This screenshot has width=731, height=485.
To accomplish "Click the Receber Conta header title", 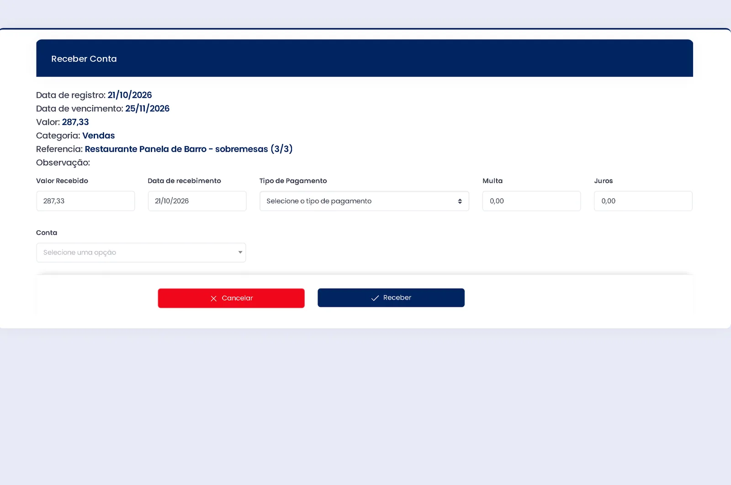I will (x=84, y=59).
